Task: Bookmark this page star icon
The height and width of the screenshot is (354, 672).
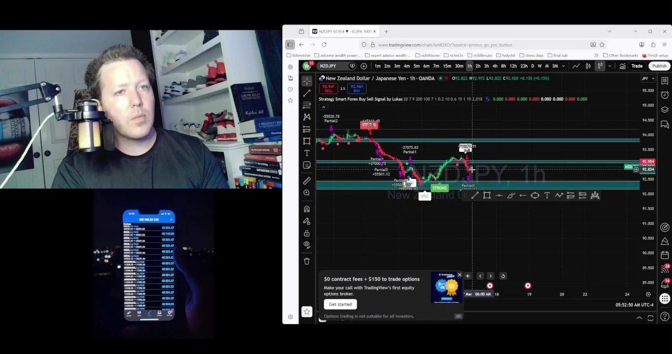Action: coord(602,45)
